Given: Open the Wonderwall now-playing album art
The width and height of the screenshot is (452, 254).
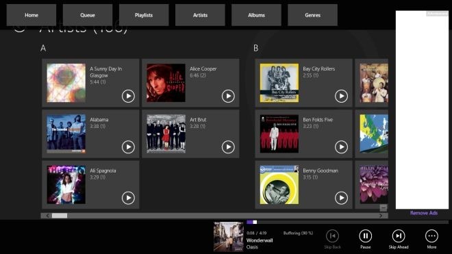Looking at the screenshot, I should point(229,237).
